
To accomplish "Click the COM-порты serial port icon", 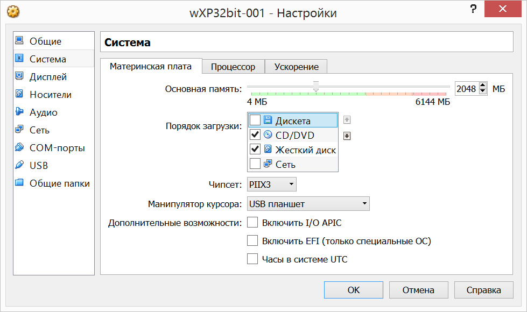I will pyautogui.click(x=19, y=147).
